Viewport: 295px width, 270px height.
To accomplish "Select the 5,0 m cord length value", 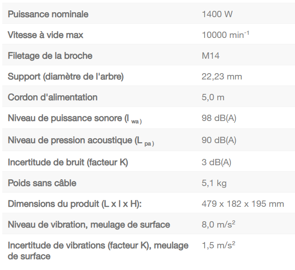I will tap(213, 97).
